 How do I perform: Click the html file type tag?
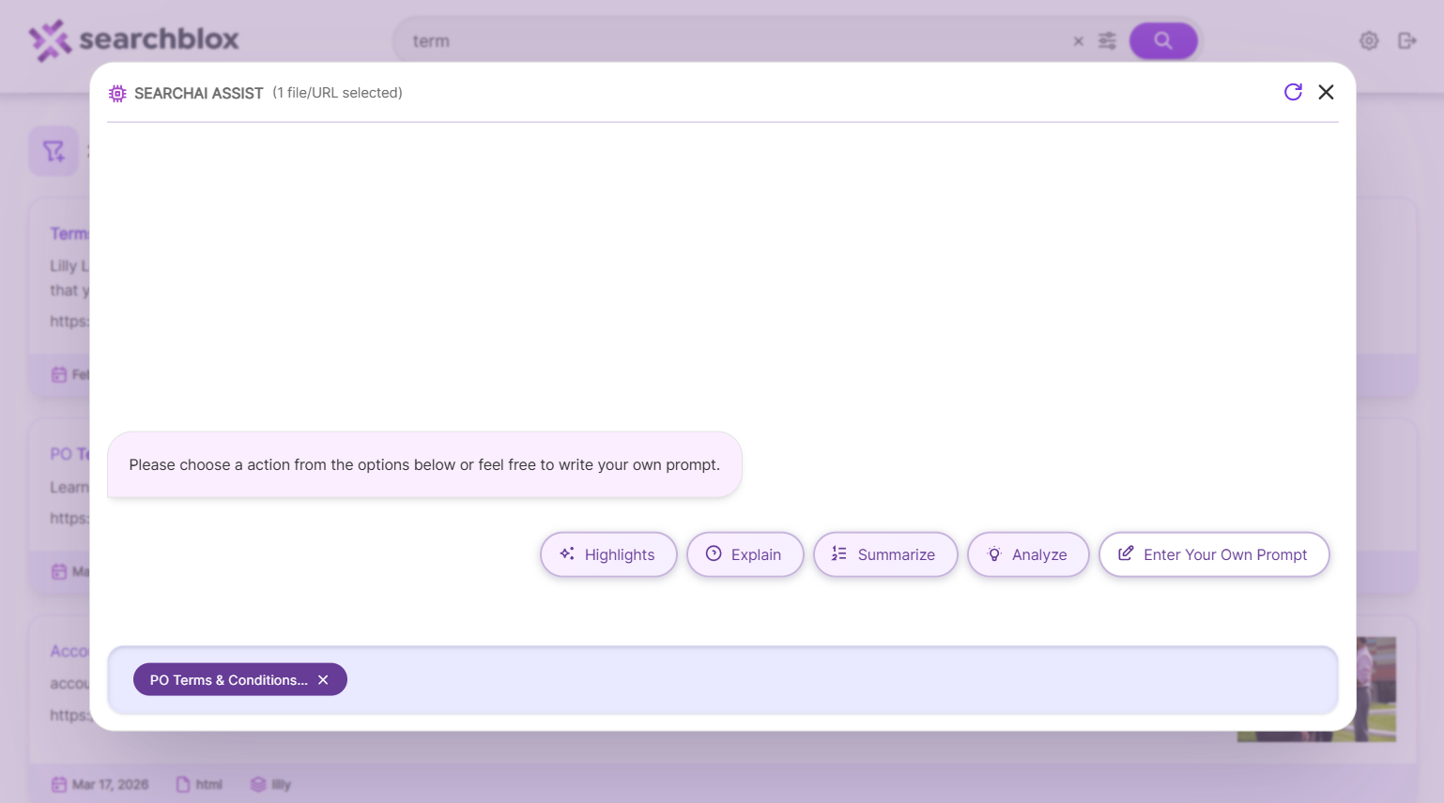pos(199,784)
